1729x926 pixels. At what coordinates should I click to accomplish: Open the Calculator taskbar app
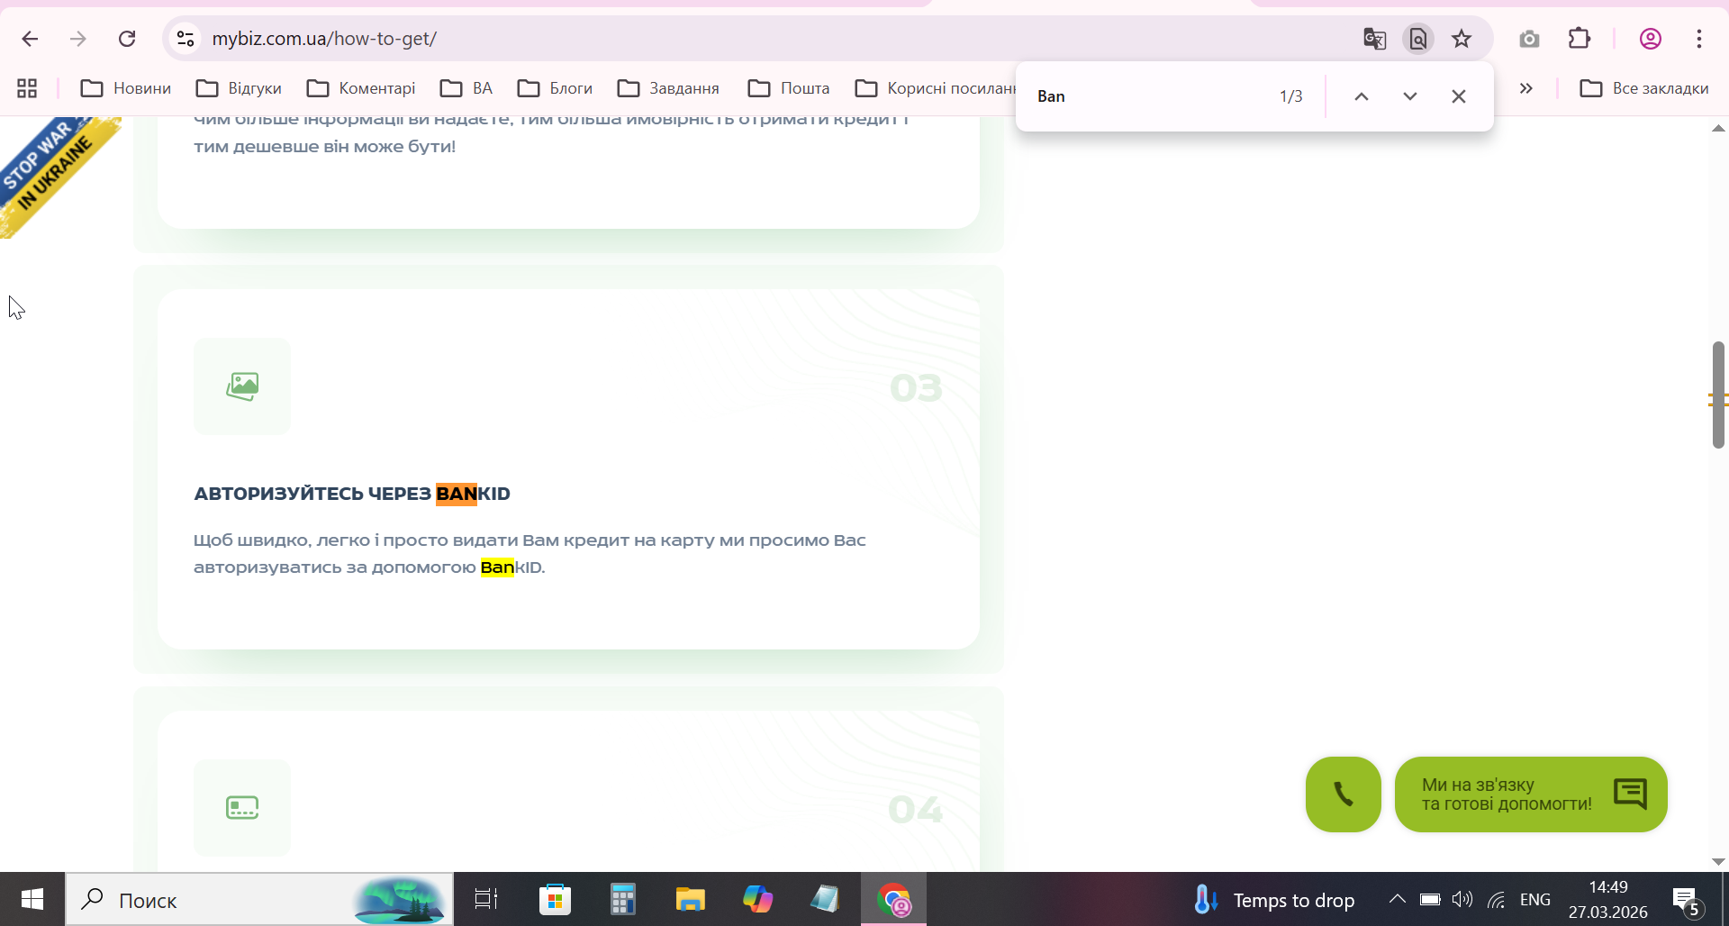[623, 899]
